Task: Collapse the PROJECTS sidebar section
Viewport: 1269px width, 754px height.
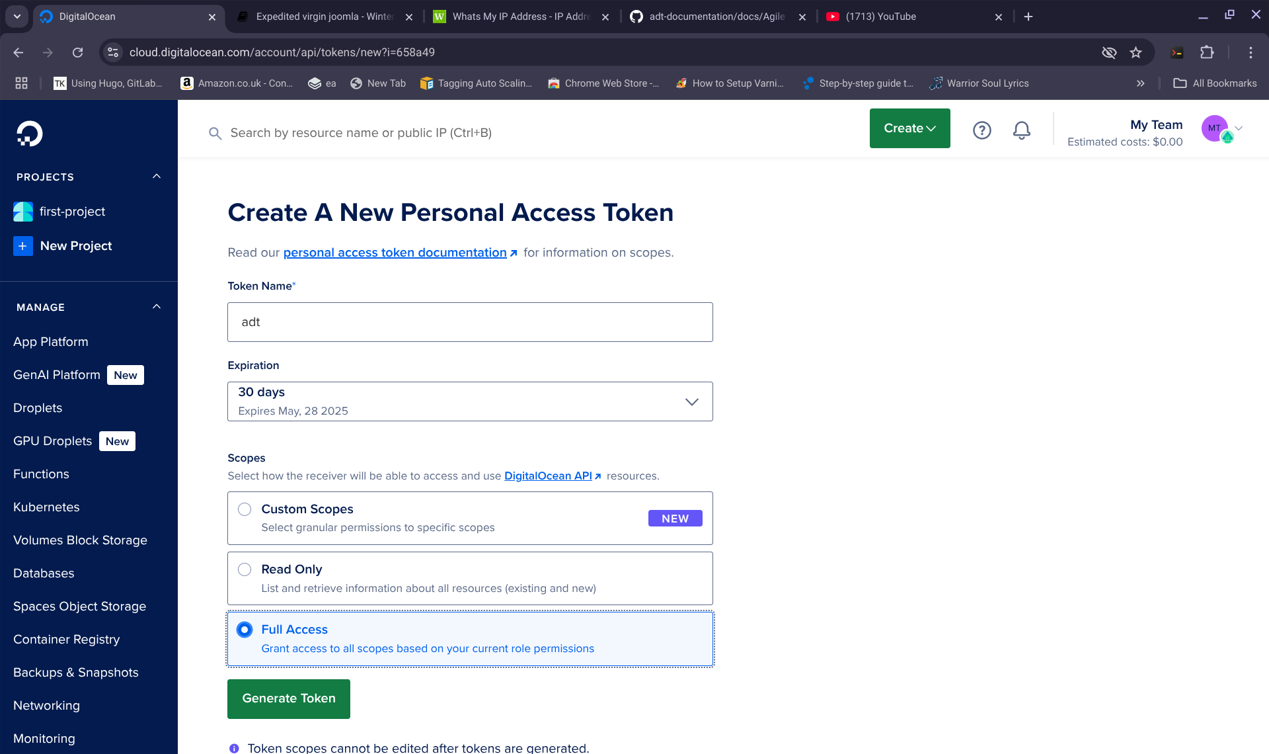Action: click(157, 177)
